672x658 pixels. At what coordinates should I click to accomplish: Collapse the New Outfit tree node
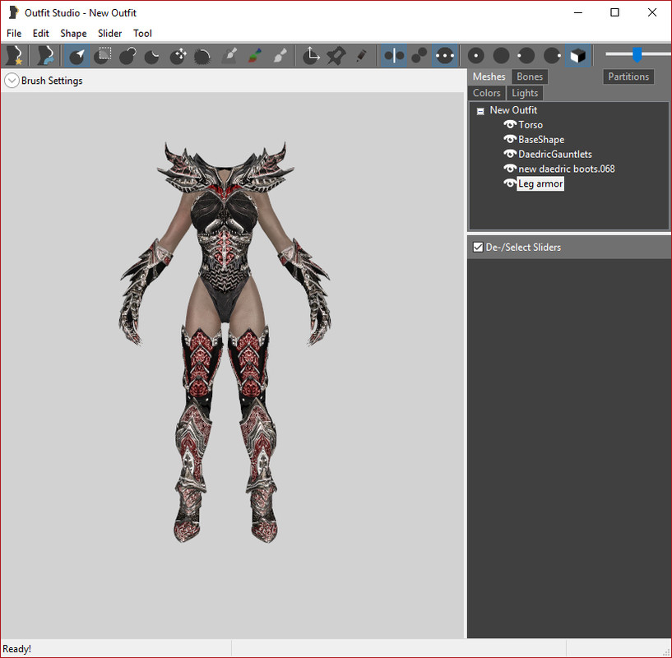(x=480, y=111)
